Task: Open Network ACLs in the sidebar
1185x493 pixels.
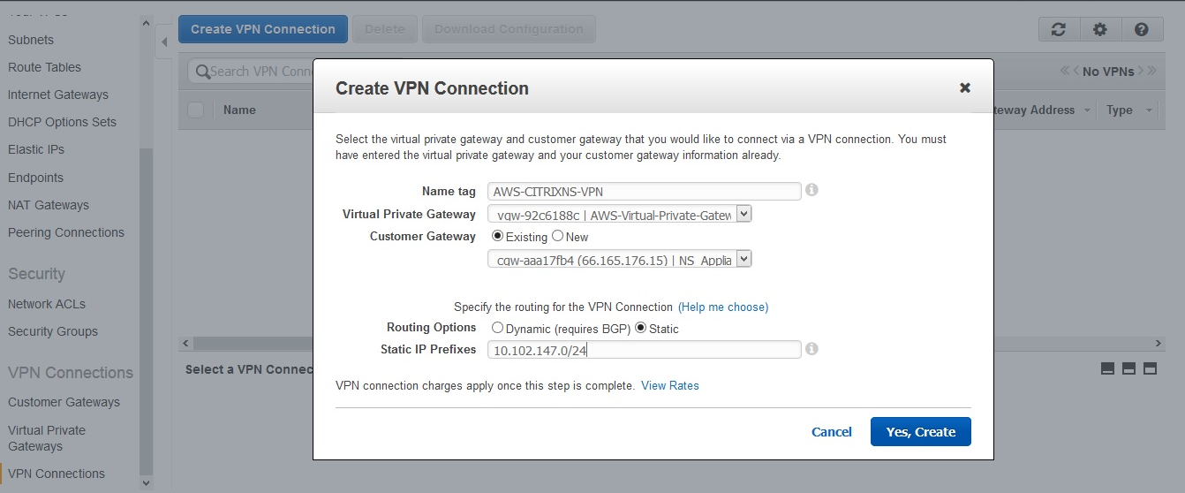Action: point(47,304)
